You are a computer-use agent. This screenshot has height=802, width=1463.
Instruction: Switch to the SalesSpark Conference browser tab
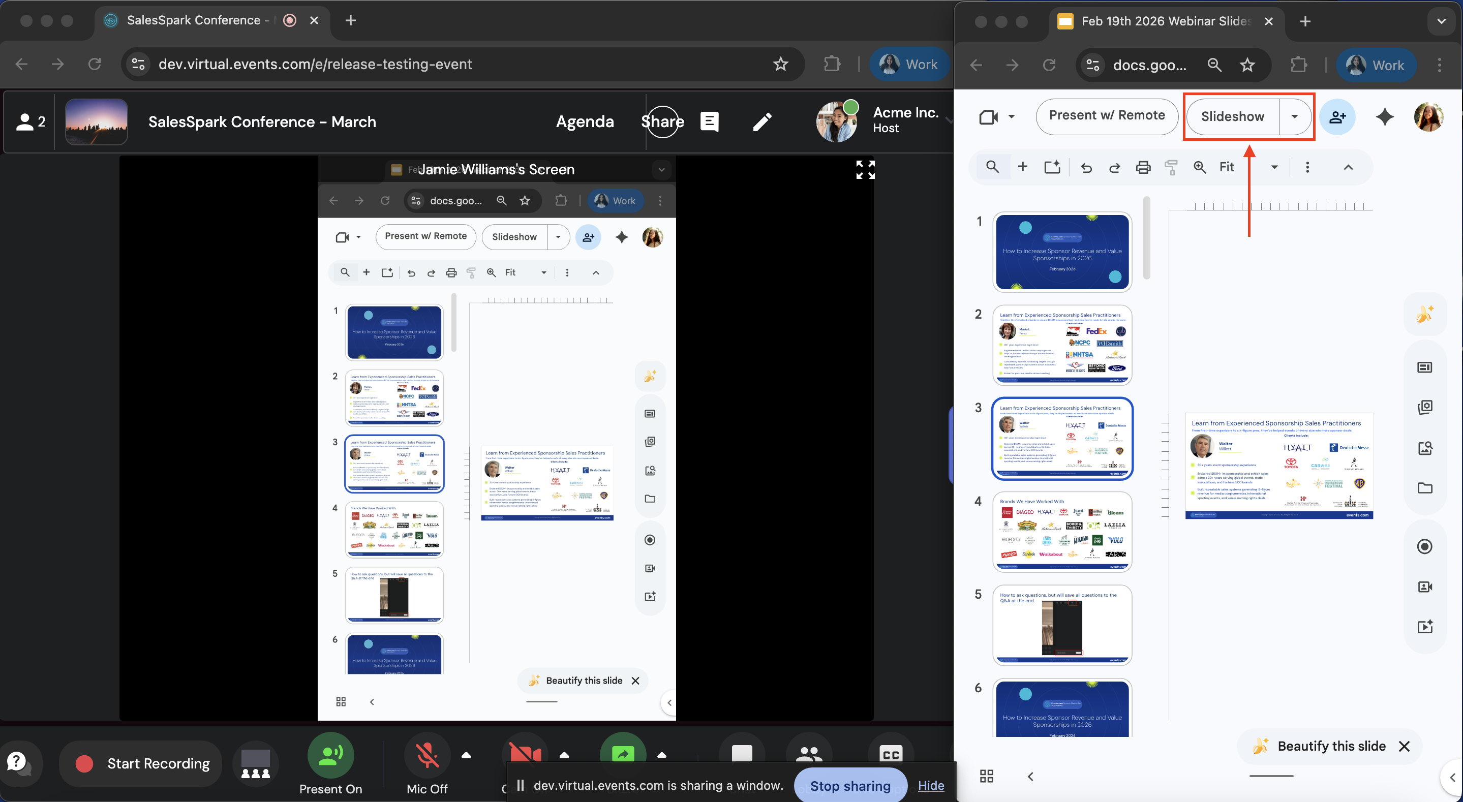(193, 20)
